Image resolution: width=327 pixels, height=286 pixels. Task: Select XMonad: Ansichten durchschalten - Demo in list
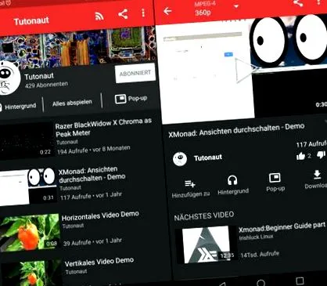click(x=92, y=175)
